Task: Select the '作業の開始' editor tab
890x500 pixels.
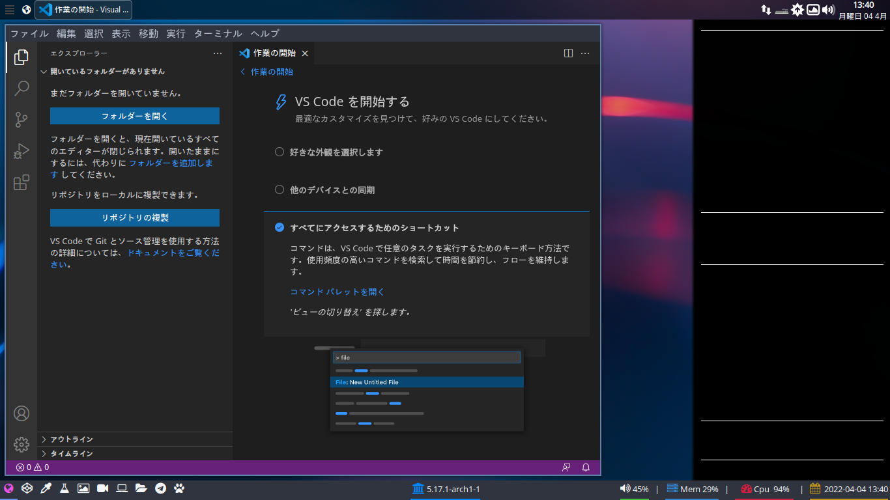Action: tap(274, 53)
